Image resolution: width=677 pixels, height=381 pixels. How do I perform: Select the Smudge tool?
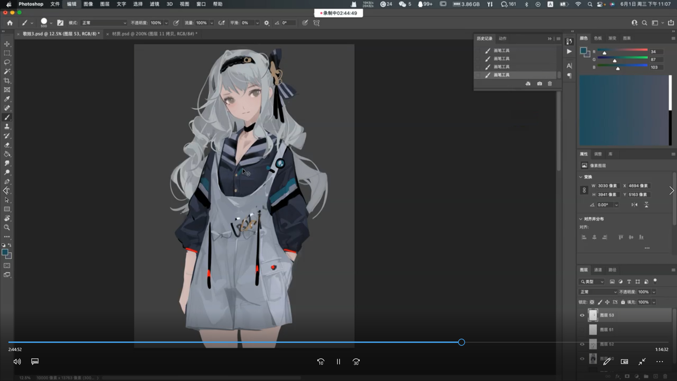pos(7,163)
